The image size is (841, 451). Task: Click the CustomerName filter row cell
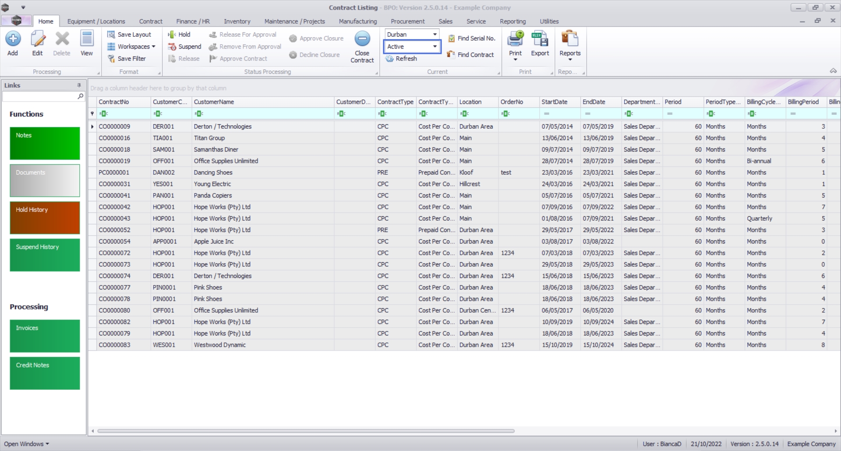[263, 114]
